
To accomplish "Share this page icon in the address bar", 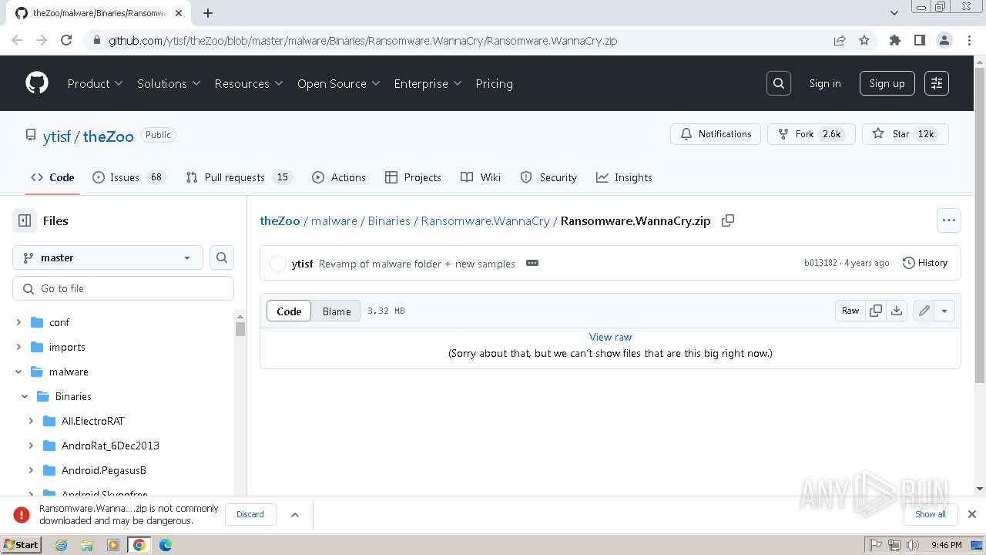I will point(840,40).
